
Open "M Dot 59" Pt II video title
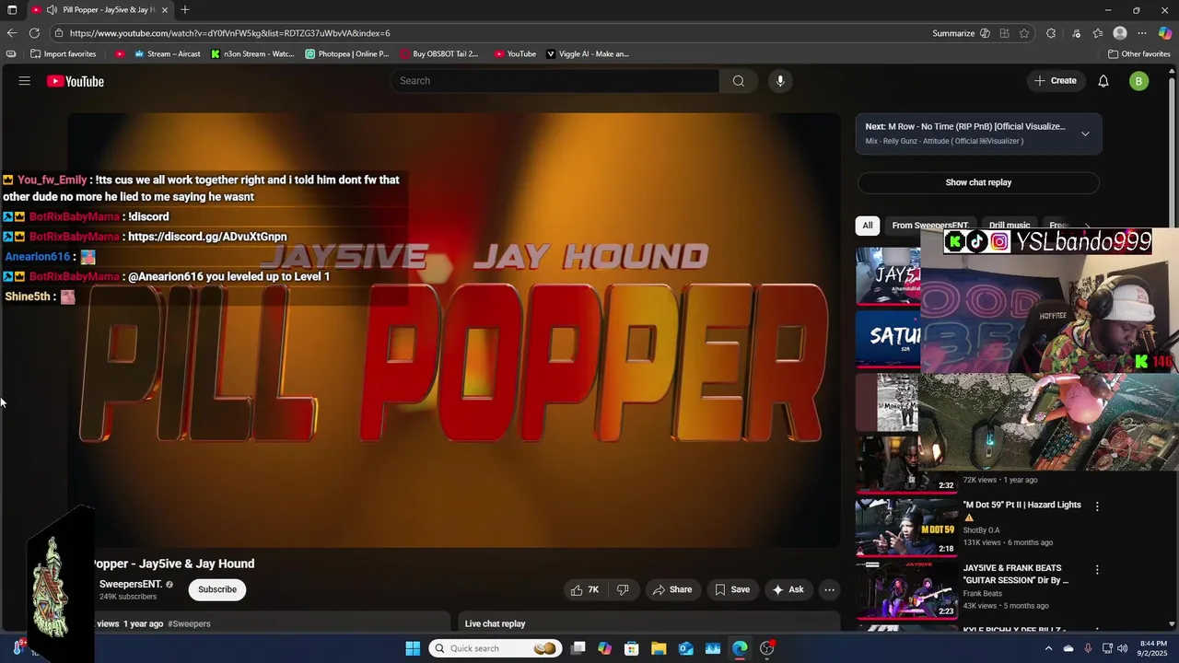coord(1022,505)
